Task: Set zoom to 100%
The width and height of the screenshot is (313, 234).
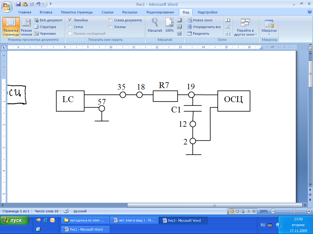Action: click(x=169, y=25)
